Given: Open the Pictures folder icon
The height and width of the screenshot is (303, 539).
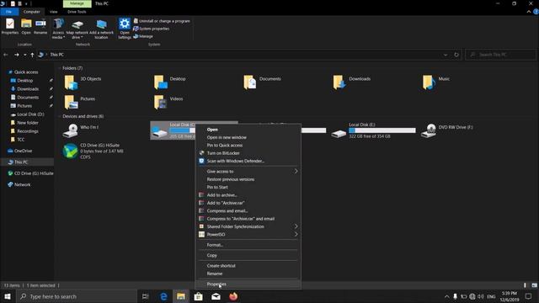Looking at the screenshot, I should point(71,102).
